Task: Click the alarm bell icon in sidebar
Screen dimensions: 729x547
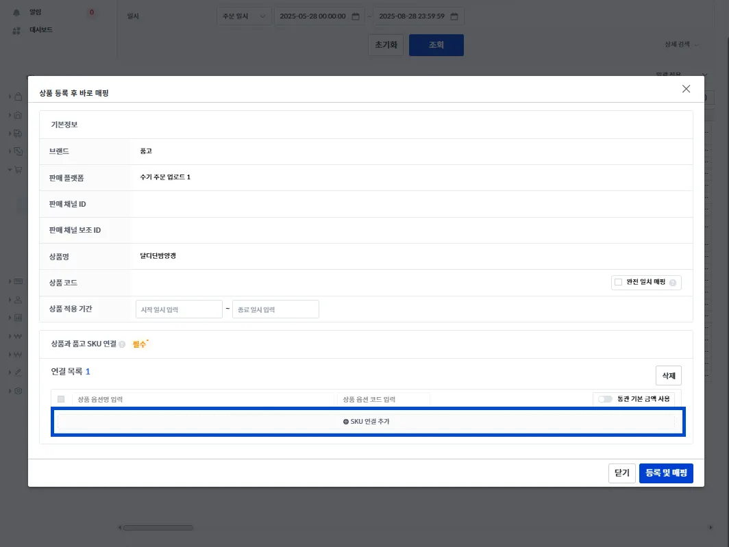Action: coord(16,12)
